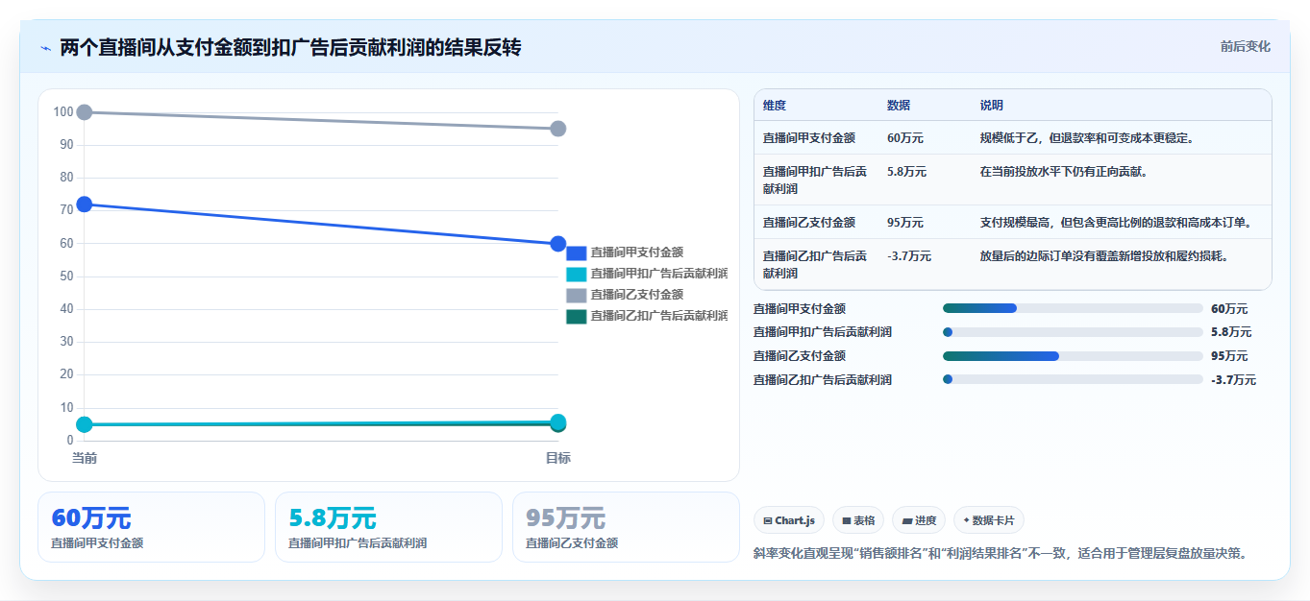Click gray data point at 100 for 当前

click(85, 112)
